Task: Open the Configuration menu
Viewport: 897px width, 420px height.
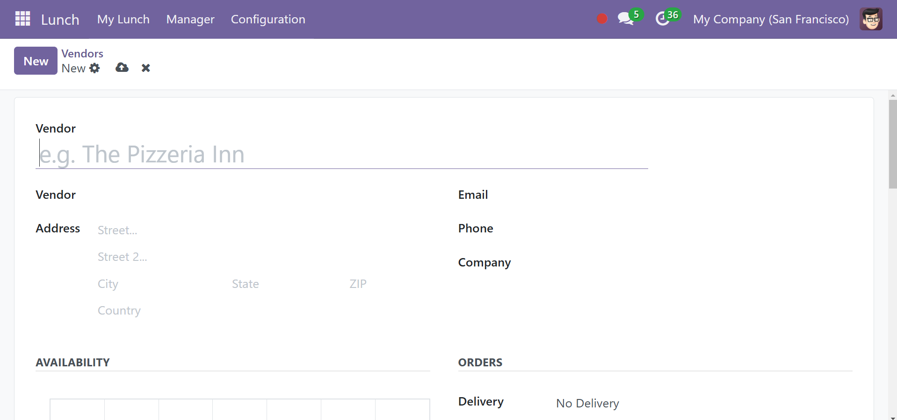Action: (268, 19)
